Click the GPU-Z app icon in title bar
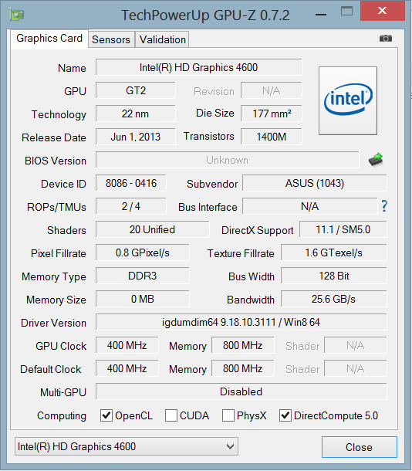Viewport: 412px width, 471px height. 16,15
